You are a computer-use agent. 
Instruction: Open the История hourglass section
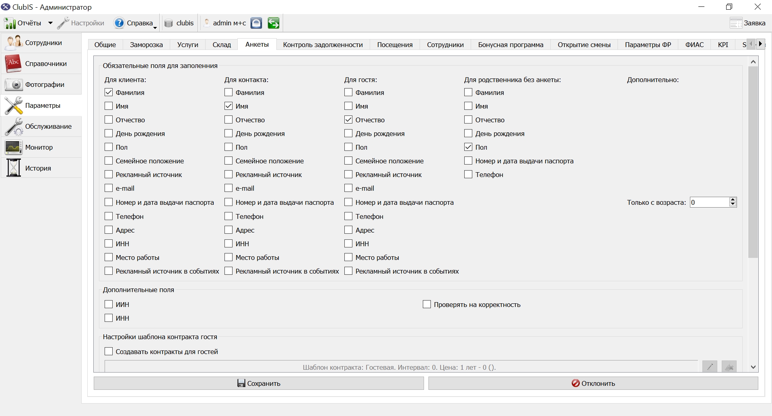[41, 168]
